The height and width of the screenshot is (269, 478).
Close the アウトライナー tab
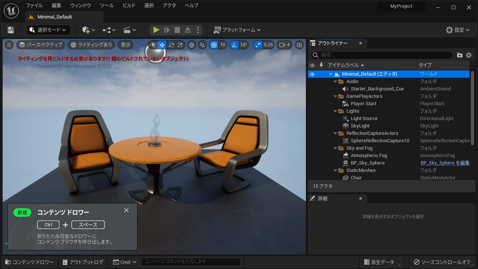[360, 43]
